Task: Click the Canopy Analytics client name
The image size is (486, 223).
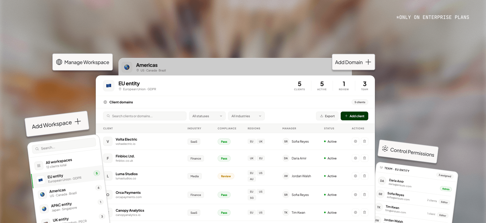Action: click(x=130, y=211)
